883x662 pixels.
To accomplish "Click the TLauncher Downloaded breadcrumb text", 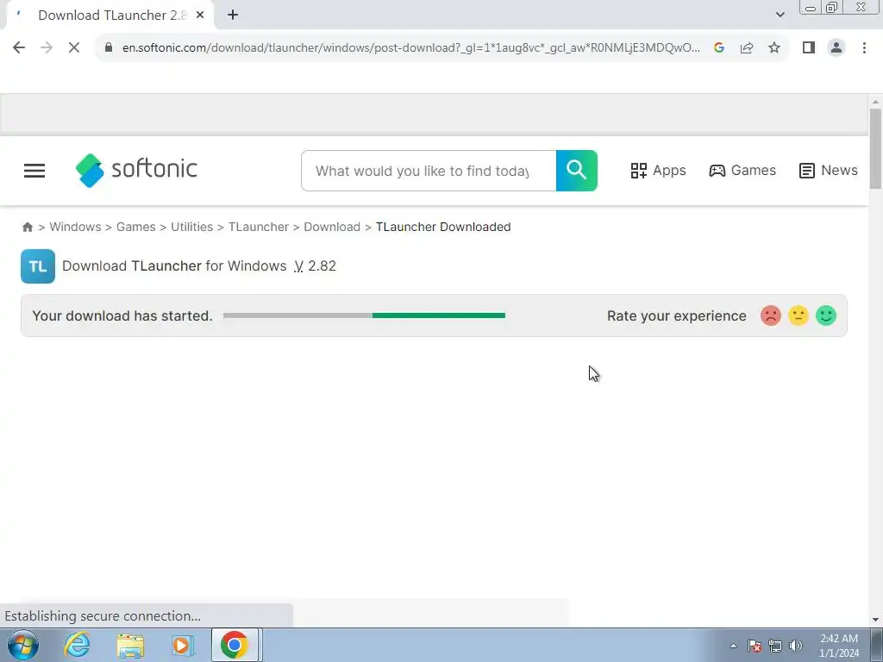I will coord(443,227).
